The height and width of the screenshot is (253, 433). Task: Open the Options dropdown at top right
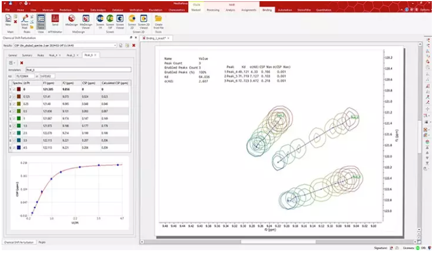point(423,10)
